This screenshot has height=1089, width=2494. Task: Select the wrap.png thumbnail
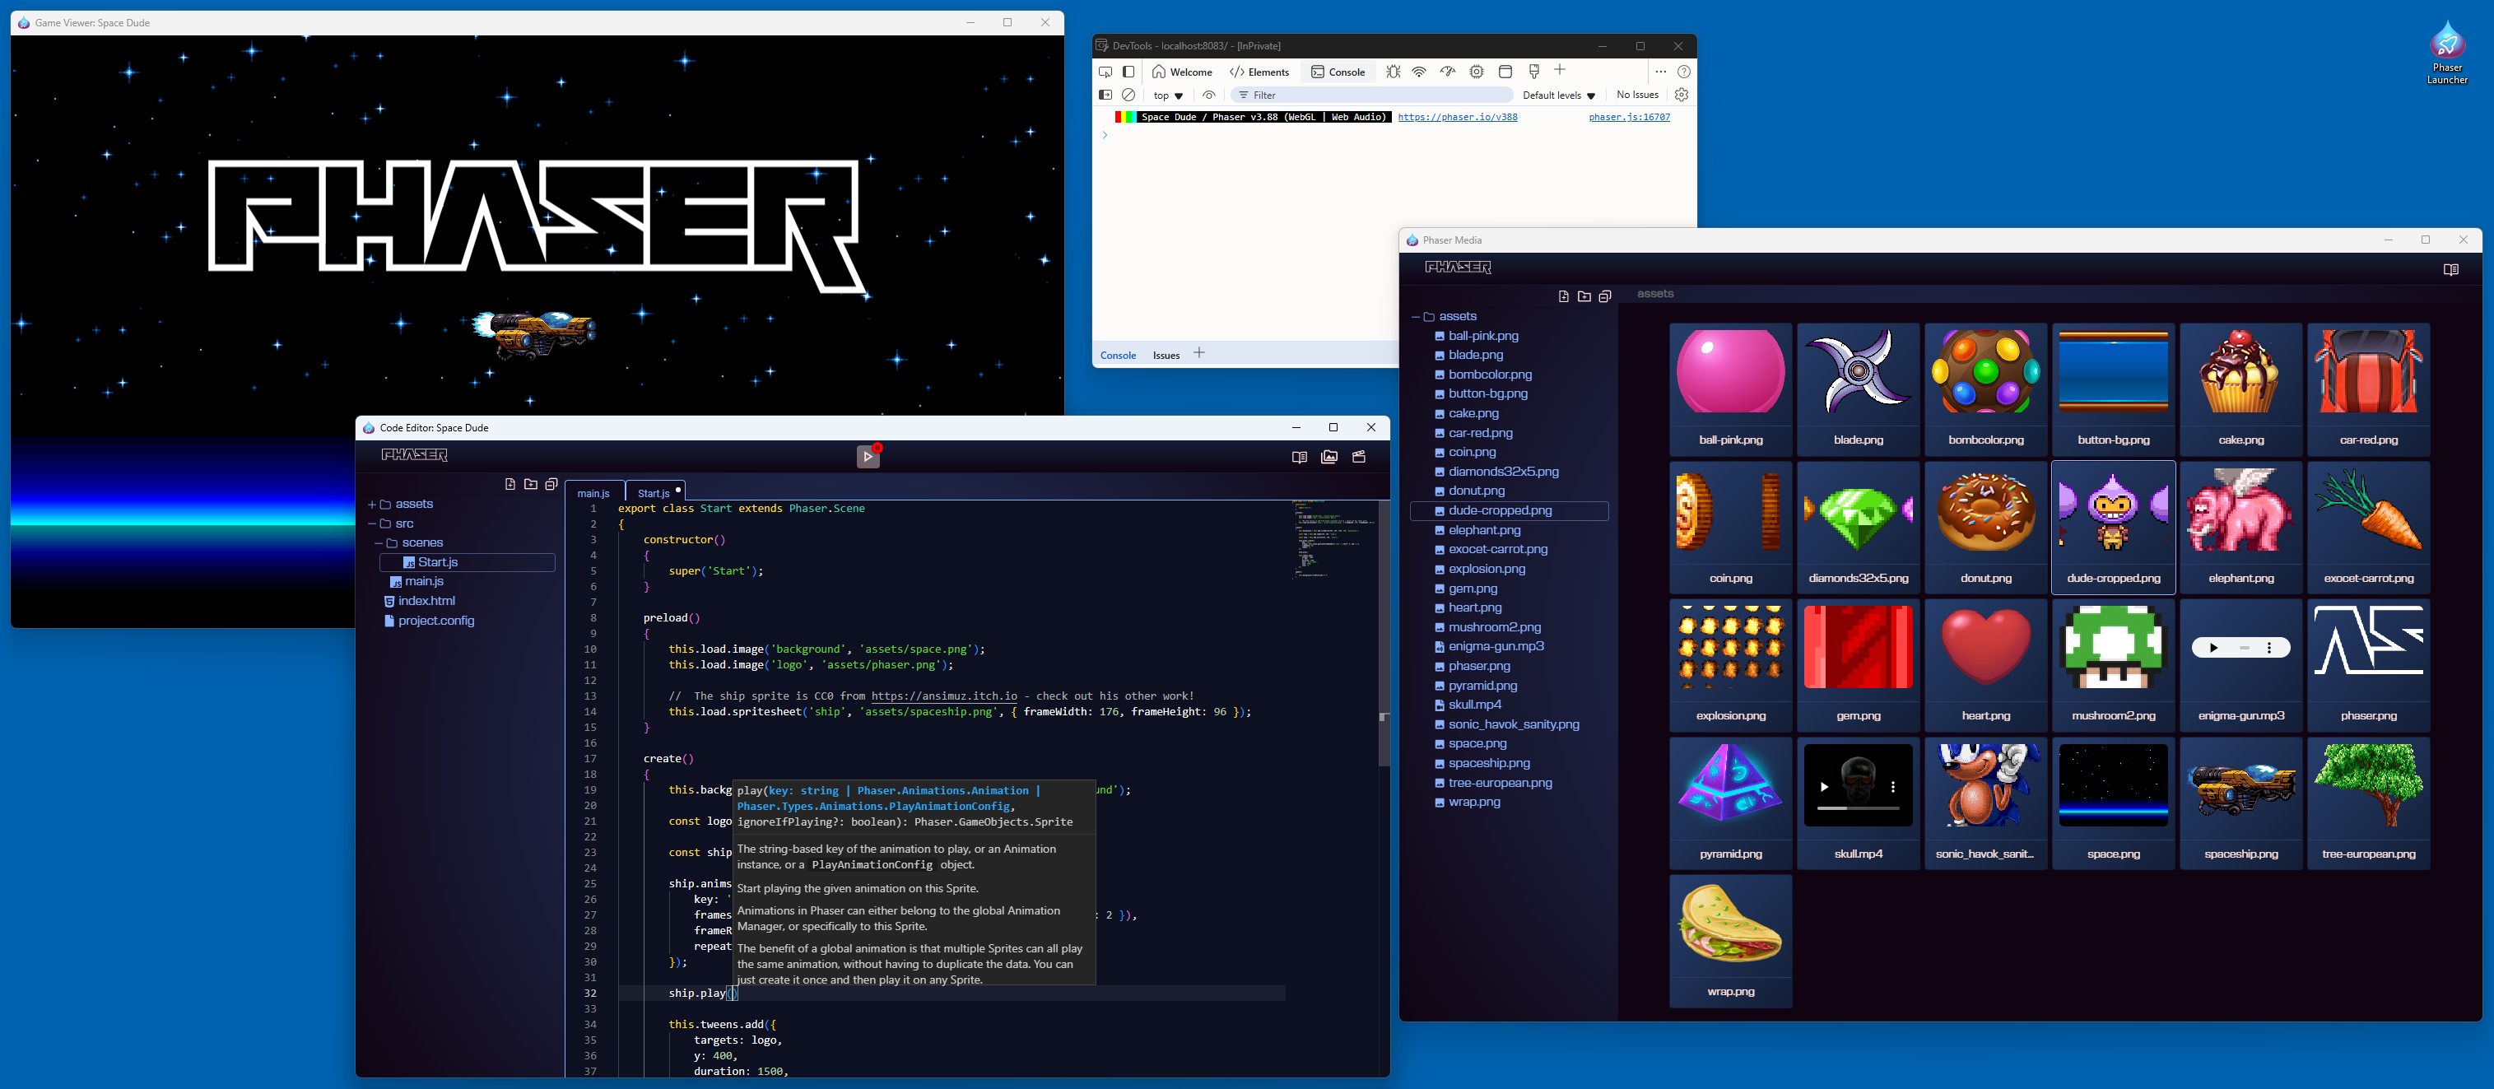[1730, 941]
